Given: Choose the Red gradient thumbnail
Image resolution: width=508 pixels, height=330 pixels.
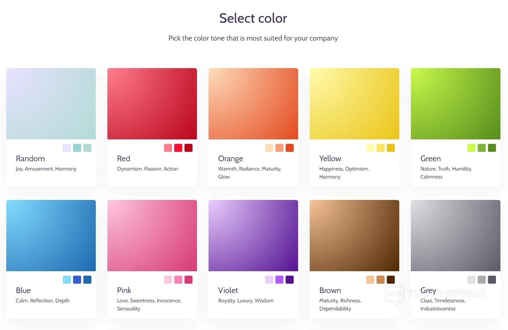Looking at the screenshot, I should tap(152, 104).
